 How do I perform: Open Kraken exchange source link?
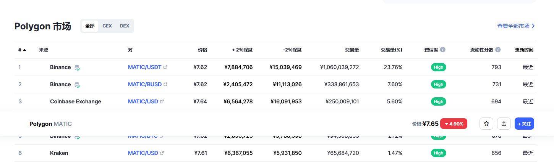(59, 153)
